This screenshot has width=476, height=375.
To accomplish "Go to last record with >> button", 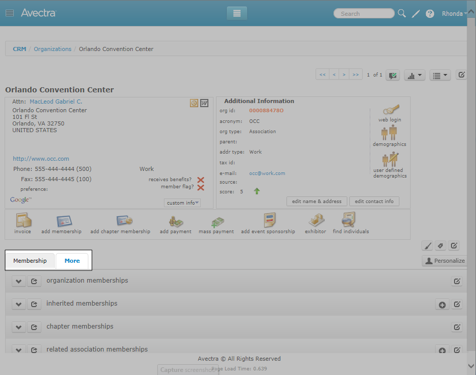I will [x=356, y=74].
